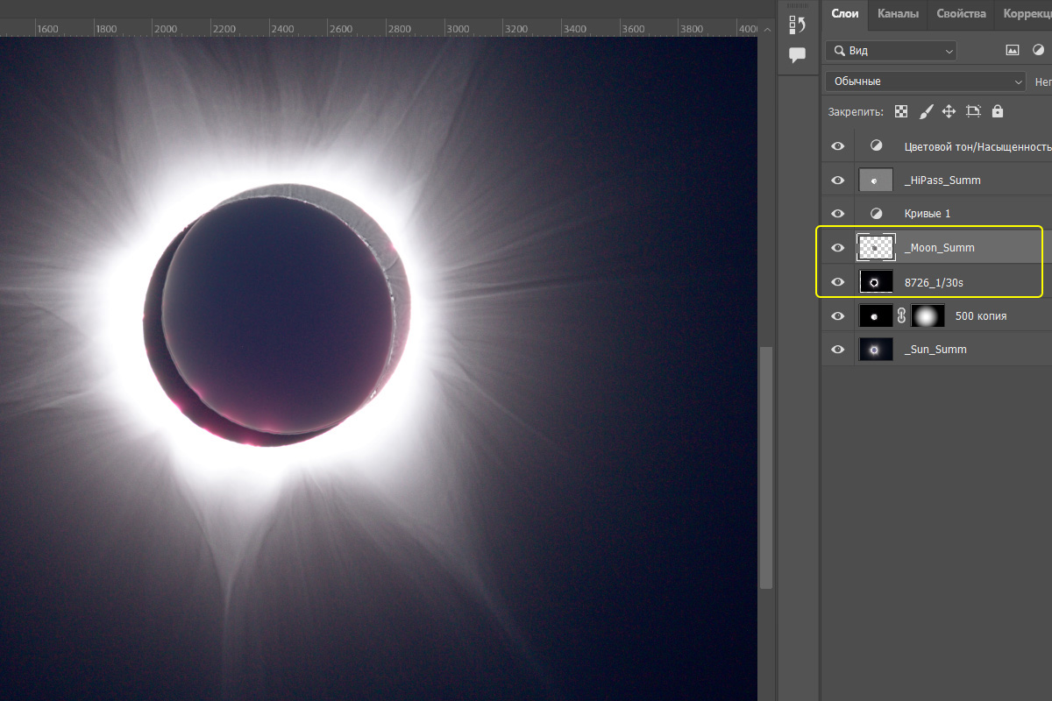This screenshot has width=1052, height=701.
Task: Switch to the Каналы tab
Action: 898,14
